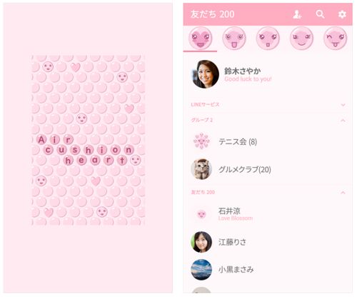Collapse the グループ 2 section
This screenshot has height=297, width=357.
(268, 120)
